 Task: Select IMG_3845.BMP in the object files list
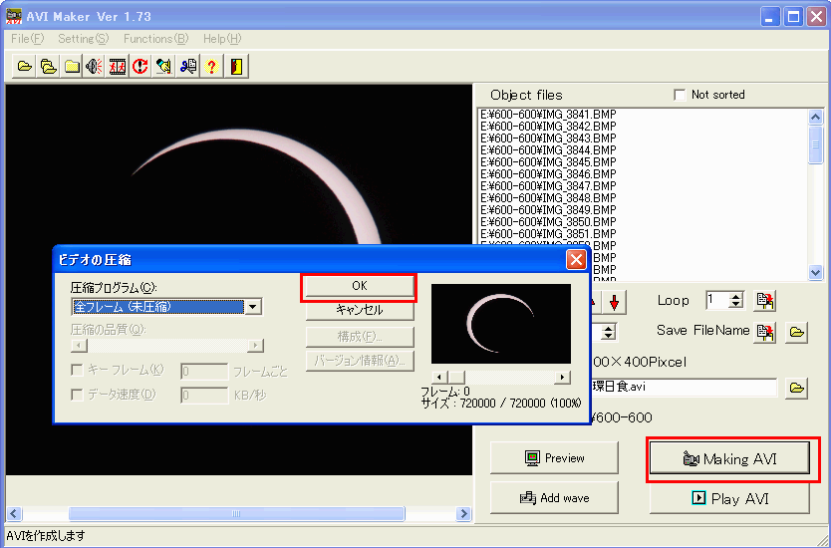pos(549,162)
